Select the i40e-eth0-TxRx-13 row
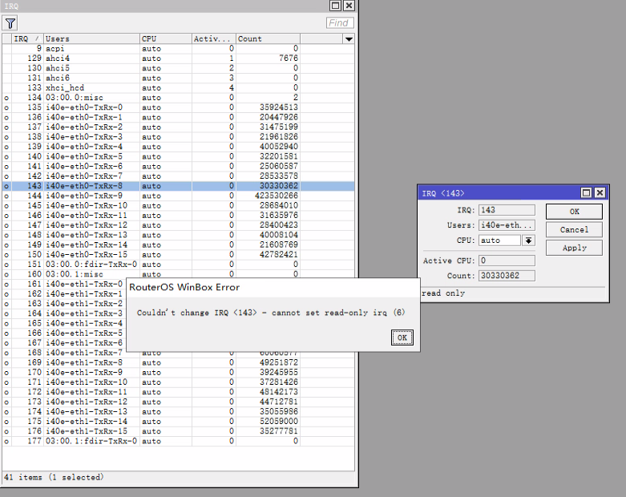This screenshot has width=626, height=497. [178, 235]
